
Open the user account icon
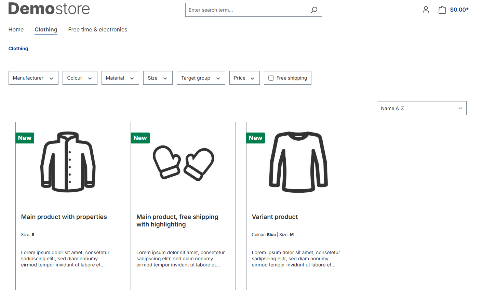tap(426, 10)
